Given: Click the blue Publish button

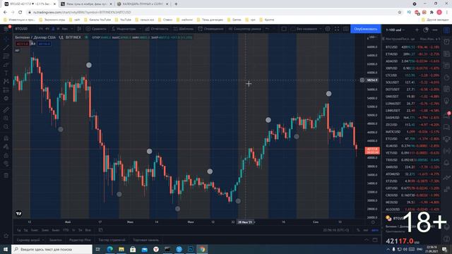Looking at the screenshot, I should pos(366,29).
